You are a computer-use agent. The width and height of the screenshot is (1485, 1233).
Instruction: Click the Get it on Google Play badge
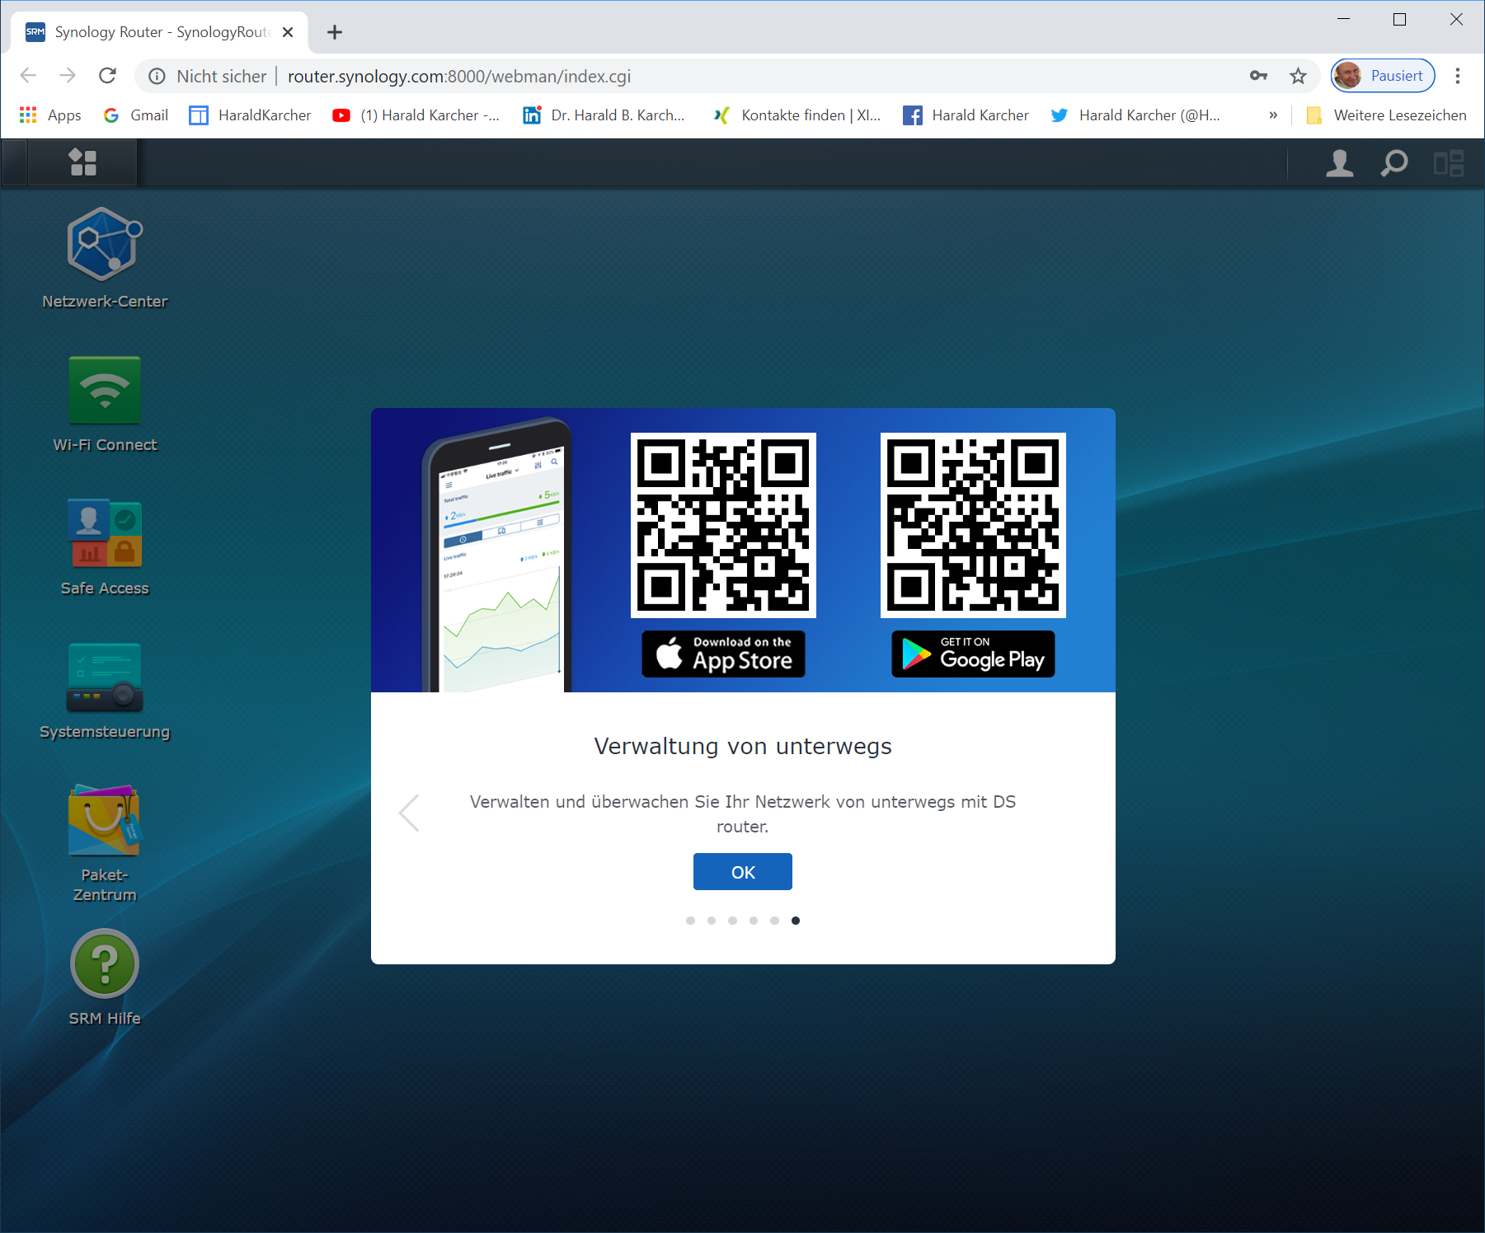[x=973, y=654]
